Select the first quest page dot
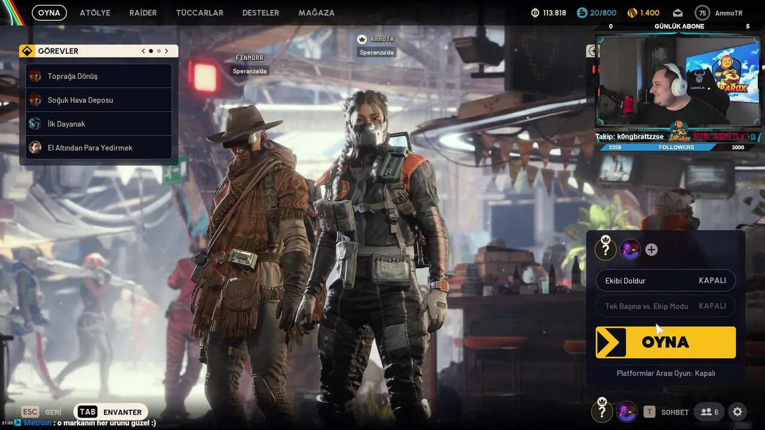 (x=151, y=51)
